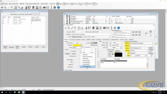The height and width of the screenshot is (94, 167).
Task: Click the add (plus) icon in main toolbar
Action: pyautogui.click(x=2, y=8)
